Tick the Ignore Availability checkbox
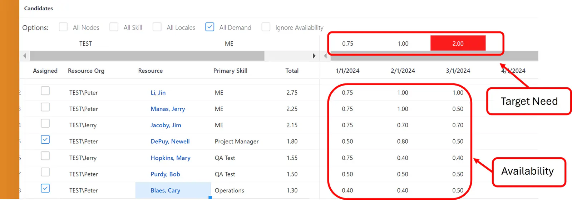 tap(266, 27)
